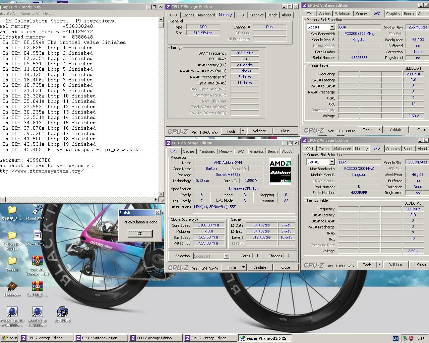Click the red security shield tray icon
Viewport: 429px width, 343px height.
coord(411,338)
